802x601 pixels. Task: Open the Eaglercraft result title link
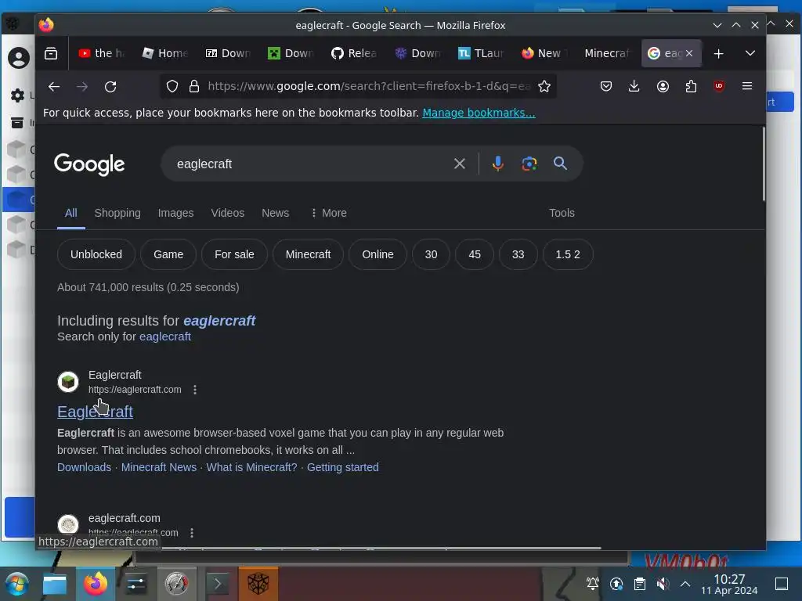click(x=95, y=412)
